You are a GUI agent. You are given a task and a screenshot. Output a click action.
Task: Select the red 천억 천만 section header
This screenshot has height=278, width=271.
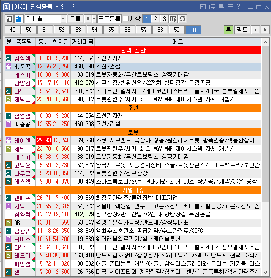133,50
